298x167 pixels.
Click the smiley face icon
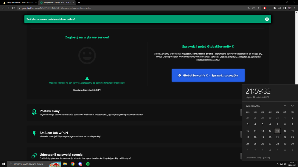point(87,55)
